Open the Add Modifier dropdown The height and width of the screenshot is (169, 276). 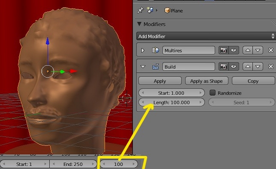tap(206, 36)
